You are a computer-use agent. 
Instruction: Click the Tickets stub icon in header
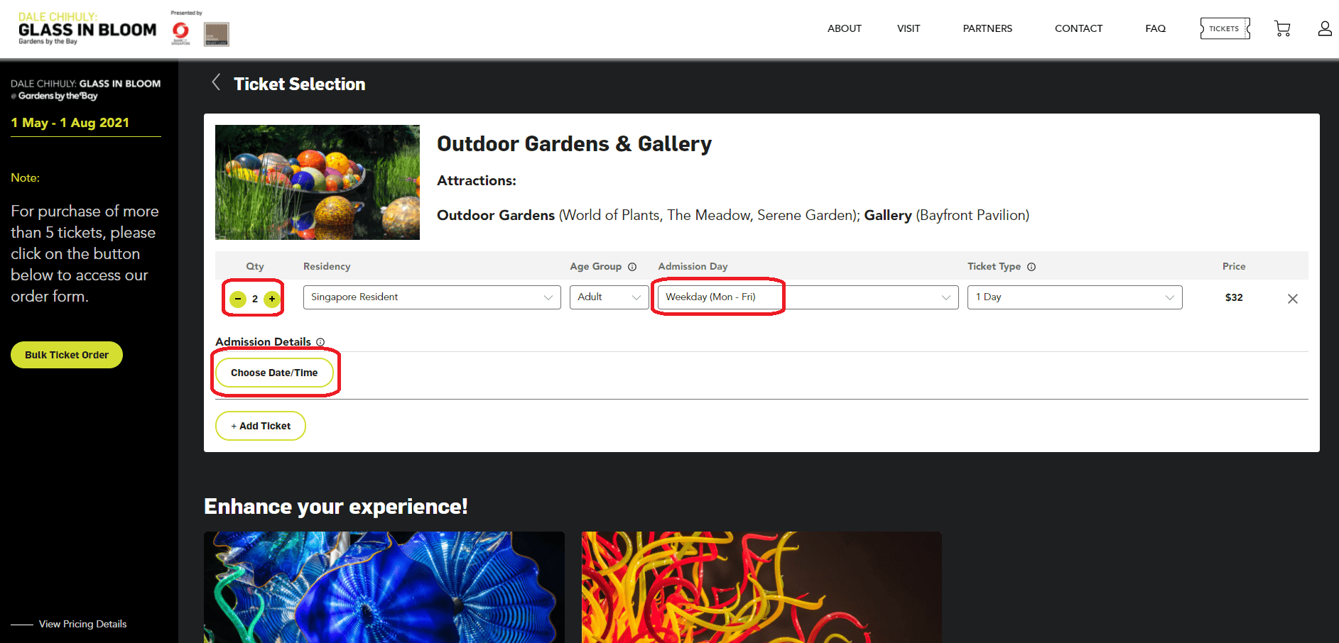(x=1225, y=28)
